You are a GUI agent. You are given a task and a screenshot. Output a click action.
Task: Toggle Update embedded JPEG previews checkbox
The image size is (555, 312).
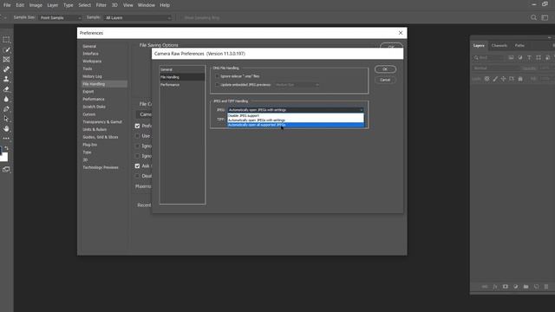tap(217, 85)
